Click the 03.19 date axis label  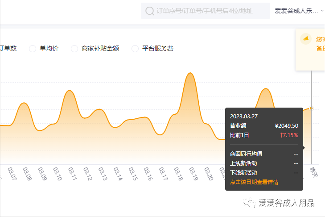coord(194,173)
